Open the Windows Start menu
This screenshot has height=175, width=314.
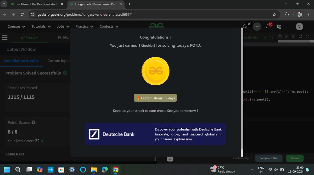[7, 170]
